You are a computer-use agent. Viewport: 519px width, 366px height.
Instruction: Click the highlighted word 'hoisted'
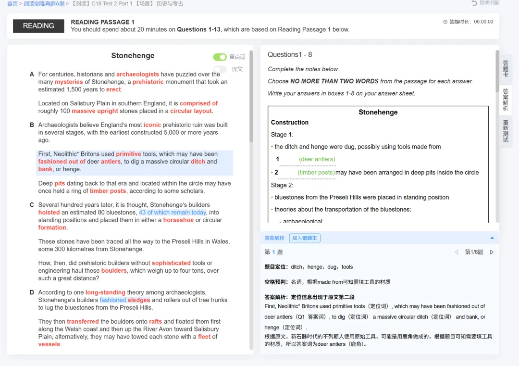coord(49,213)
